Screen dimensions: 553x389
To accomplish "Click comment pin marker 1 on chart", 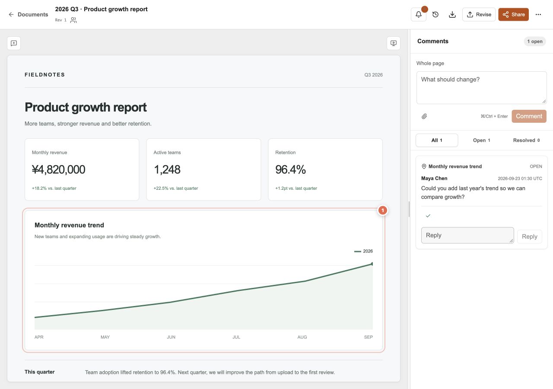I will tap(382, 210).
